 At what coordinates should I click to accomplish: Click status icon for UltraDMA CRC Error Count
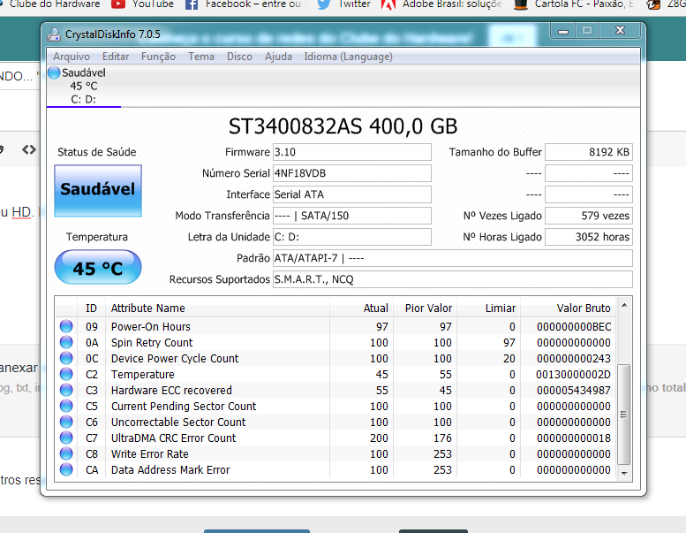[66, 438]
